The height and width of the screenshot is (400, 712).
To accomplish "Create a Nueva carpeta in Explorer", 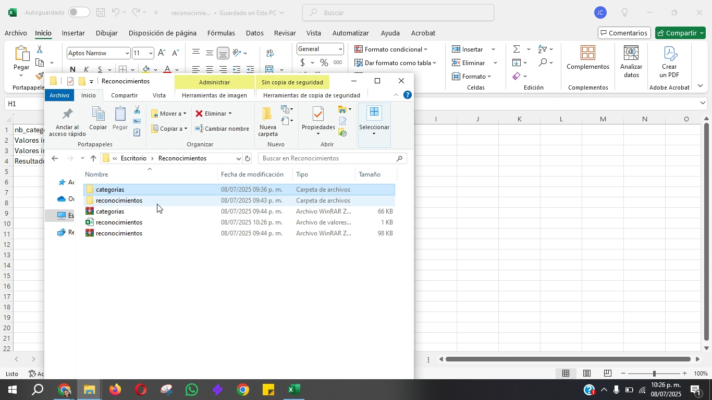I will (x=268, y=122).
